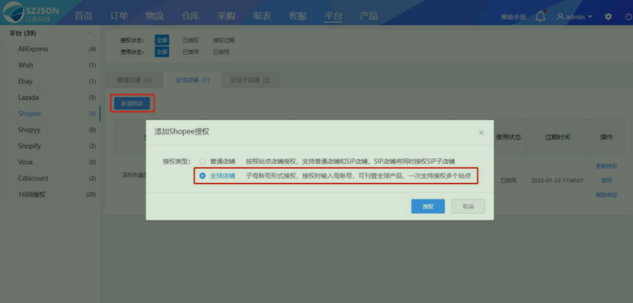
Task: Open the 报表 menu
Action: (262, 16)
